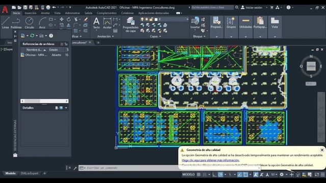
Task: Activate the Move (Desplazar) tool
Action: tap(62, 19)
